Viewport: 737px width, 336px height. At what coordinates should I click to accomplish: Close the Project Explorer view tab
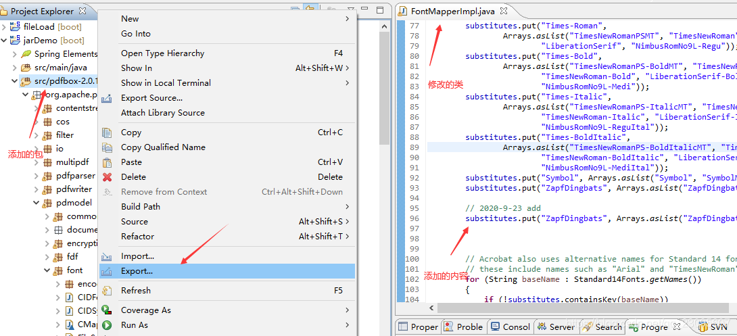point(82,10)
